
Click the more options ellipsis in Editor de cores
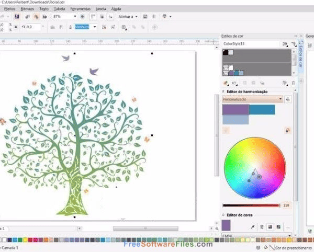point(288,227)
